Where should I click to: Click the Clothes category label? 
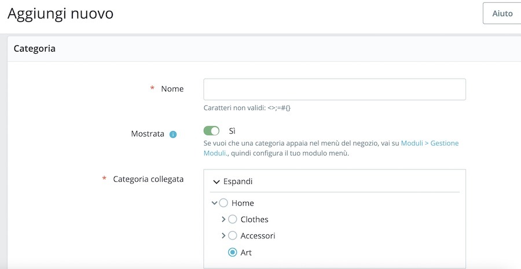click(254, 219)
